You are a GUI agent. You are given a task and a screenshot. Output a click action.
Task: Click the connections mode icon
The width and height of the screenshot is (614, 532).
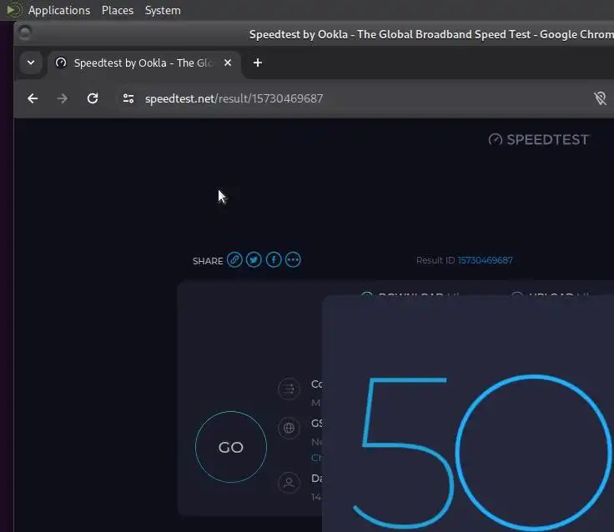click(x=289, y=389)
